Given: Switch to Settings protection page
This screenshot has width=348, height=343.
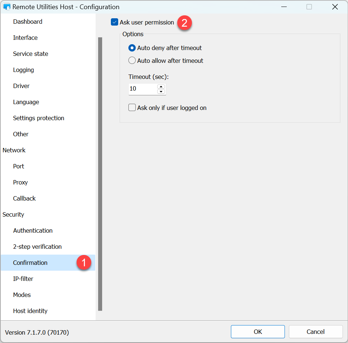Looking at the screenshot, I should [39, 118].
